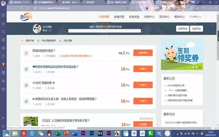Open the 10/14兑换延迟公告 announcement link
Image resolution: width=219 pixels, height=137 pixels.
pyautogui.click(x=177, y=85)
